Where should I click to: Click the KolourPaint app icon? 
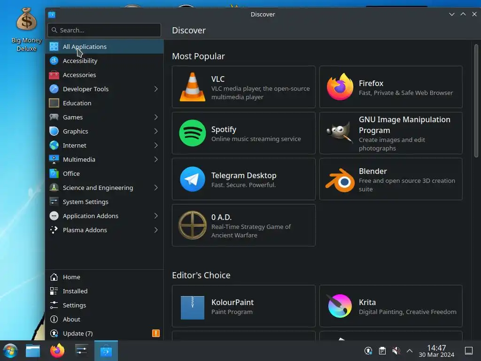coord(192,307)
